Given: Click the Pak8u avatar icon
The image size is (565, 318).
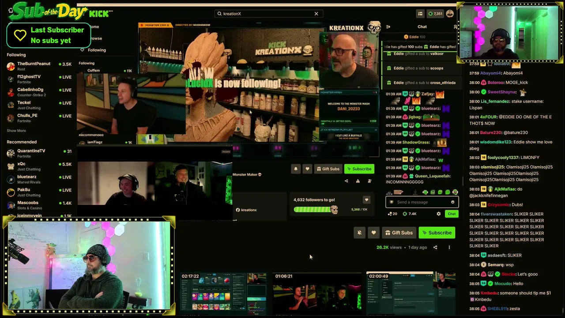Looking at the screenshot, I should click(11, 192).
